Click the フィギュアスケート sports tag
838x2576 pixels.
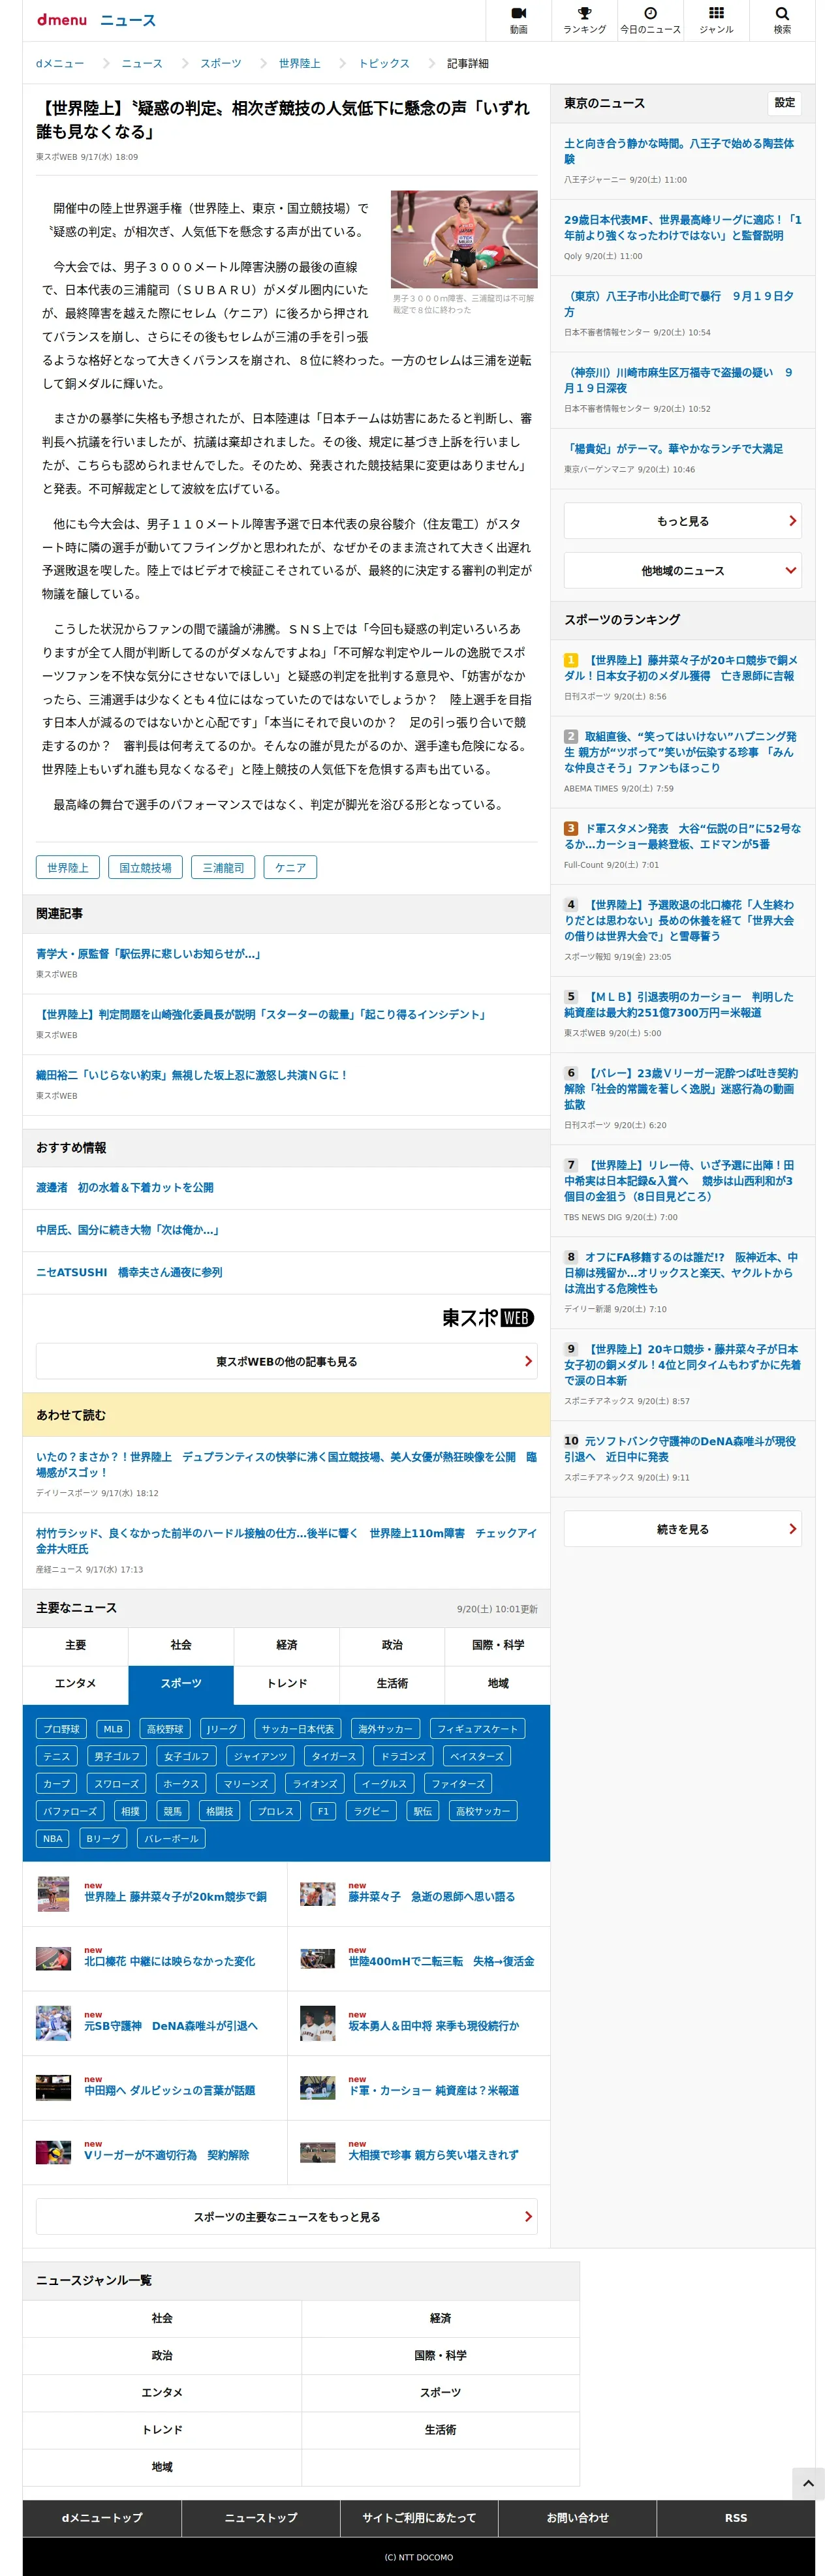(x=477, y=1729)
